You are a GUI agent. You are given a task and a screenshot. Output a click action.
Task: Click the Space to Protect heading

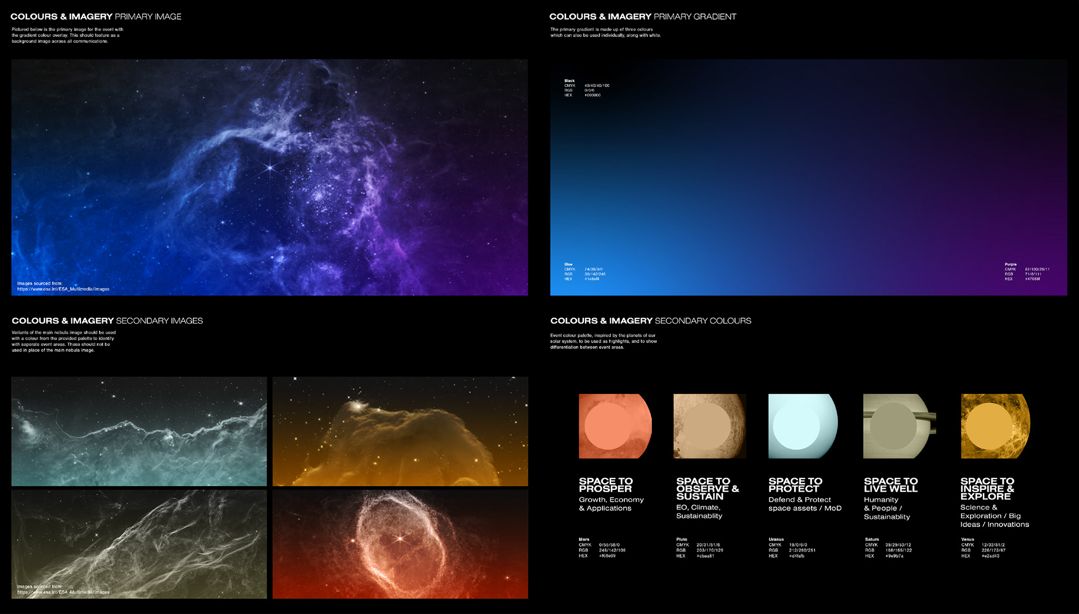[795, 485]
